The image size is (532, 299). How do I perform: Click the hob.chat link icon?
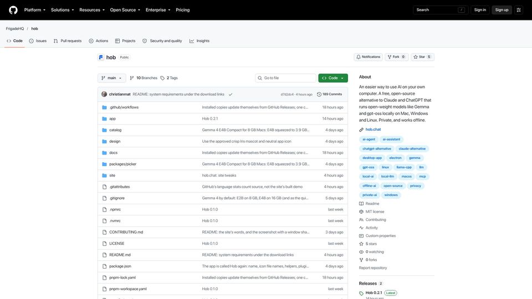[361, 130]
